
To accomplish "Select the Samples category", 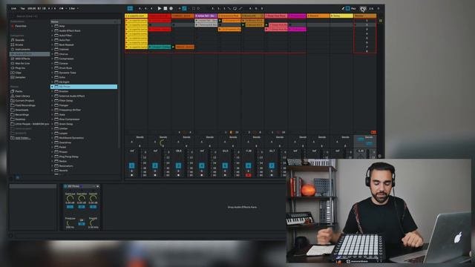I will (20, 77).
